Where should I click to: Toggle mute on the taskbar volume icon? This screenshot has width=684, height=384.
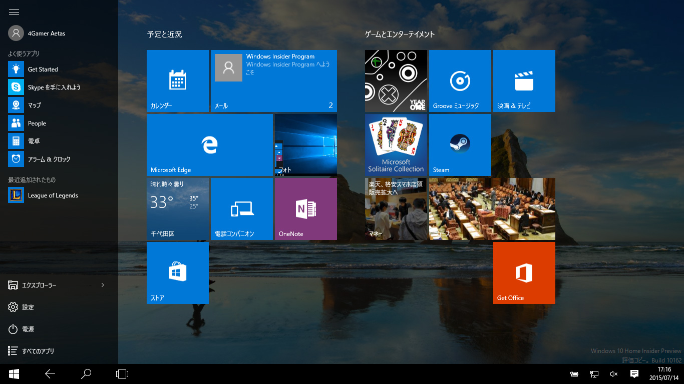(614, 374)
